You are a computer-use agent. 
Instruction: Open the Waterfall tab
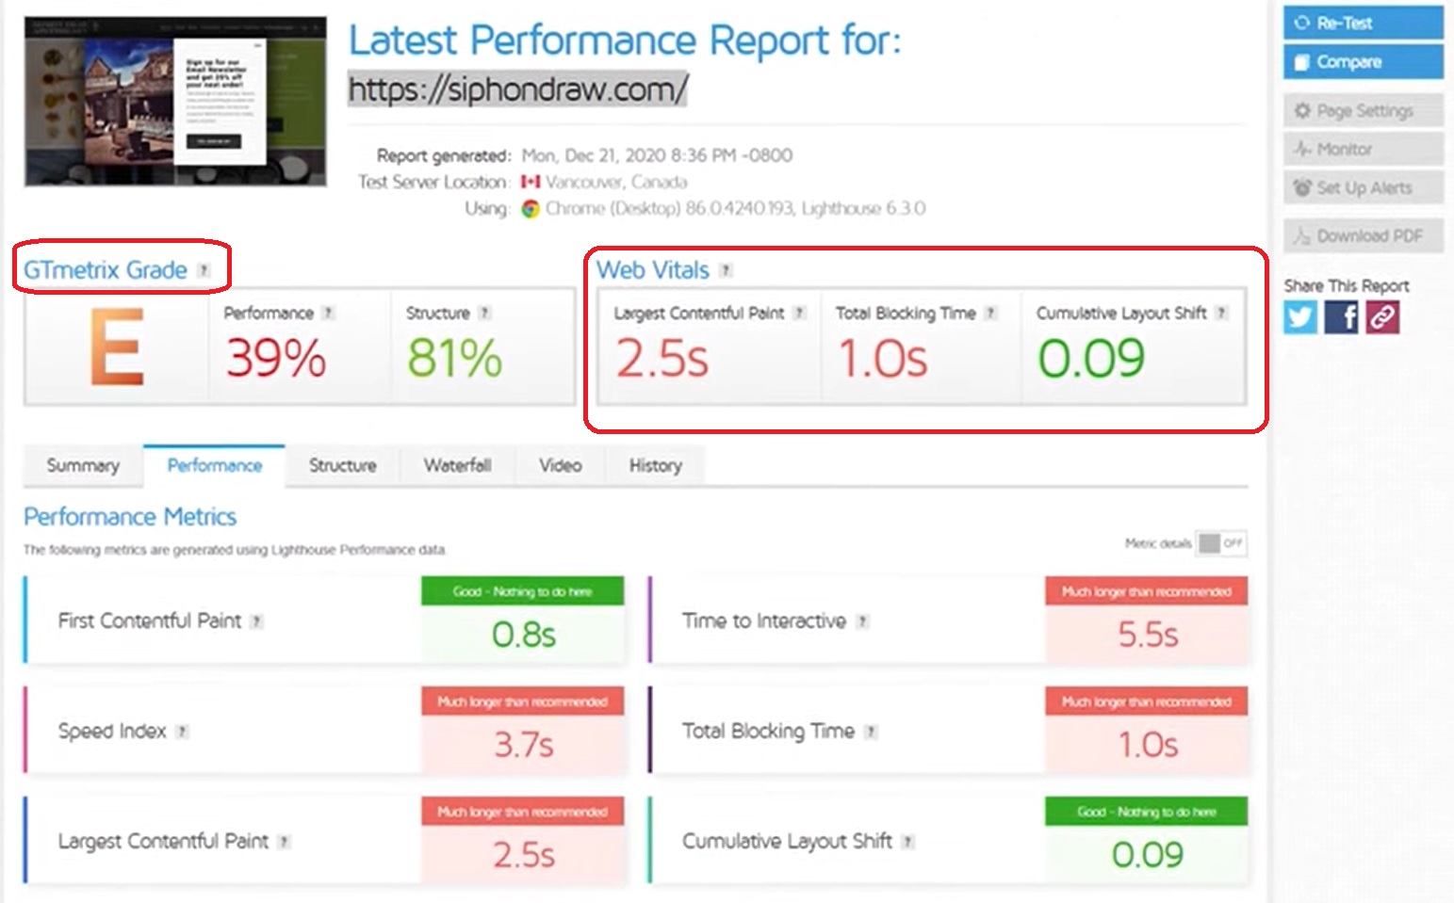point(457,465)
